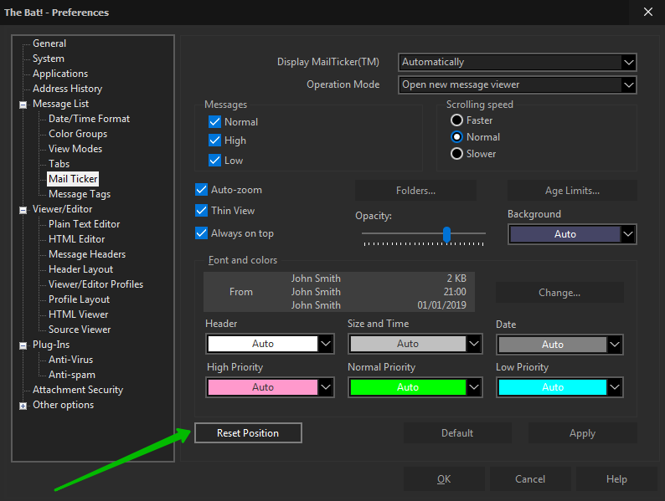The width and height of the screenshot is (665, 501).
Task: Open Applications settings
Action: click(x=60, y=74)
